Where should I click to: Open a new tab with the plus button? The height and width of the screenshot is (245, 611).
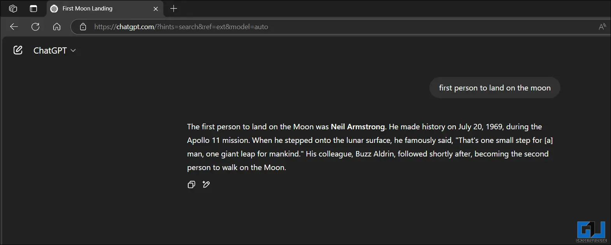pos(174,9)
